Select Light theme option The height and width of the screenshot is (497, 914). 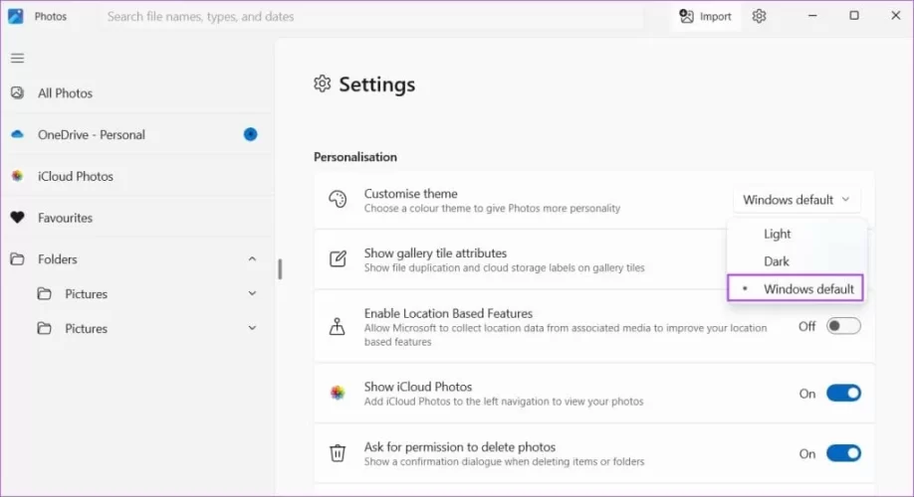tap(778, 234)
